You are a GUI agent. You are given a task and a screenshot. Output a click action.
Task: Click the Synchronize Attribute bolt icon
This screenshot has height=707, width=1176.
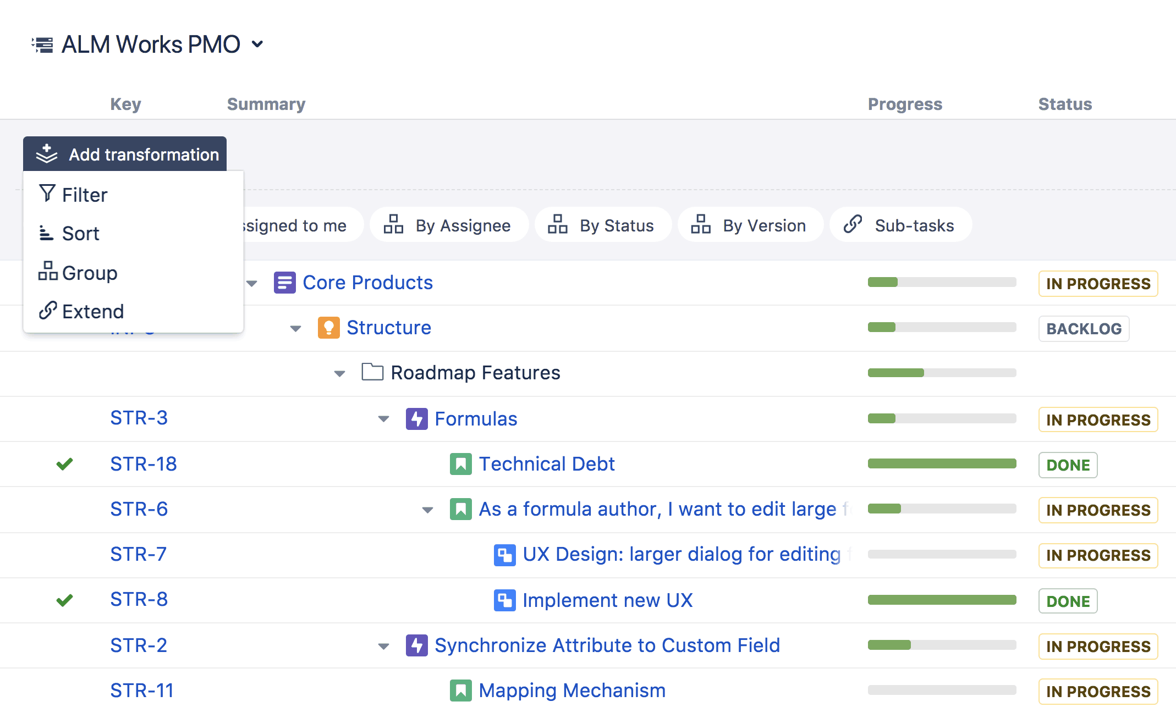click(417, 645)
